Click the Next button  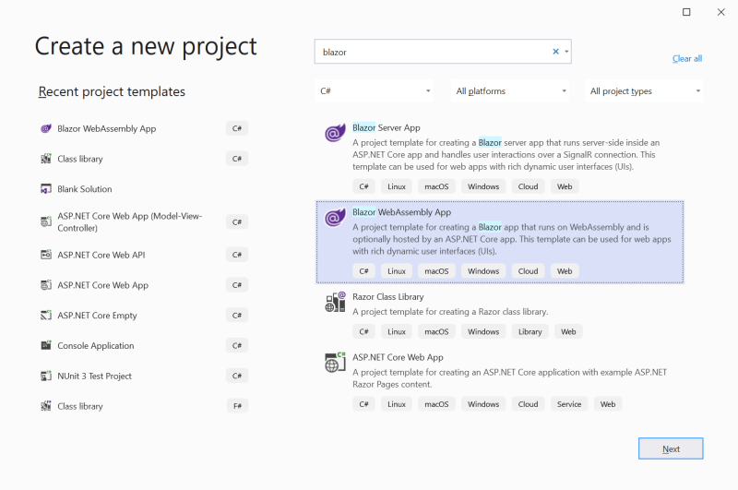671,448
